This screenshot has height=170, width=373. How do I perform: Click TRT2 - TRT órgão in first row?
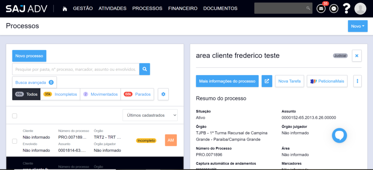click(107, 137)
